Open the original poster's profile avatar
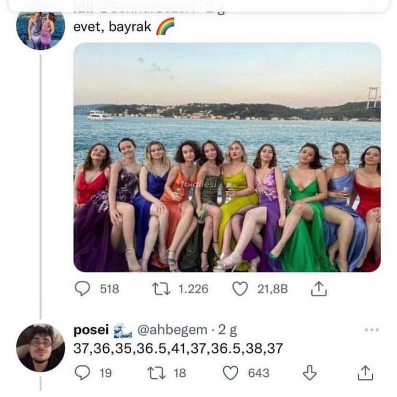Viewport: 397px width, 397px height. pyautogui.click(x=40, y=30)
